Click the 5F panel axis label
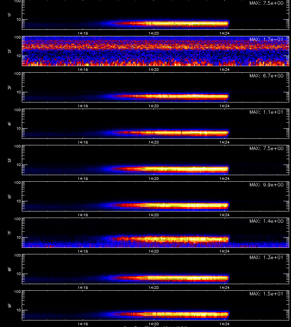Screen dimensions: 291x327 (9, 160)
